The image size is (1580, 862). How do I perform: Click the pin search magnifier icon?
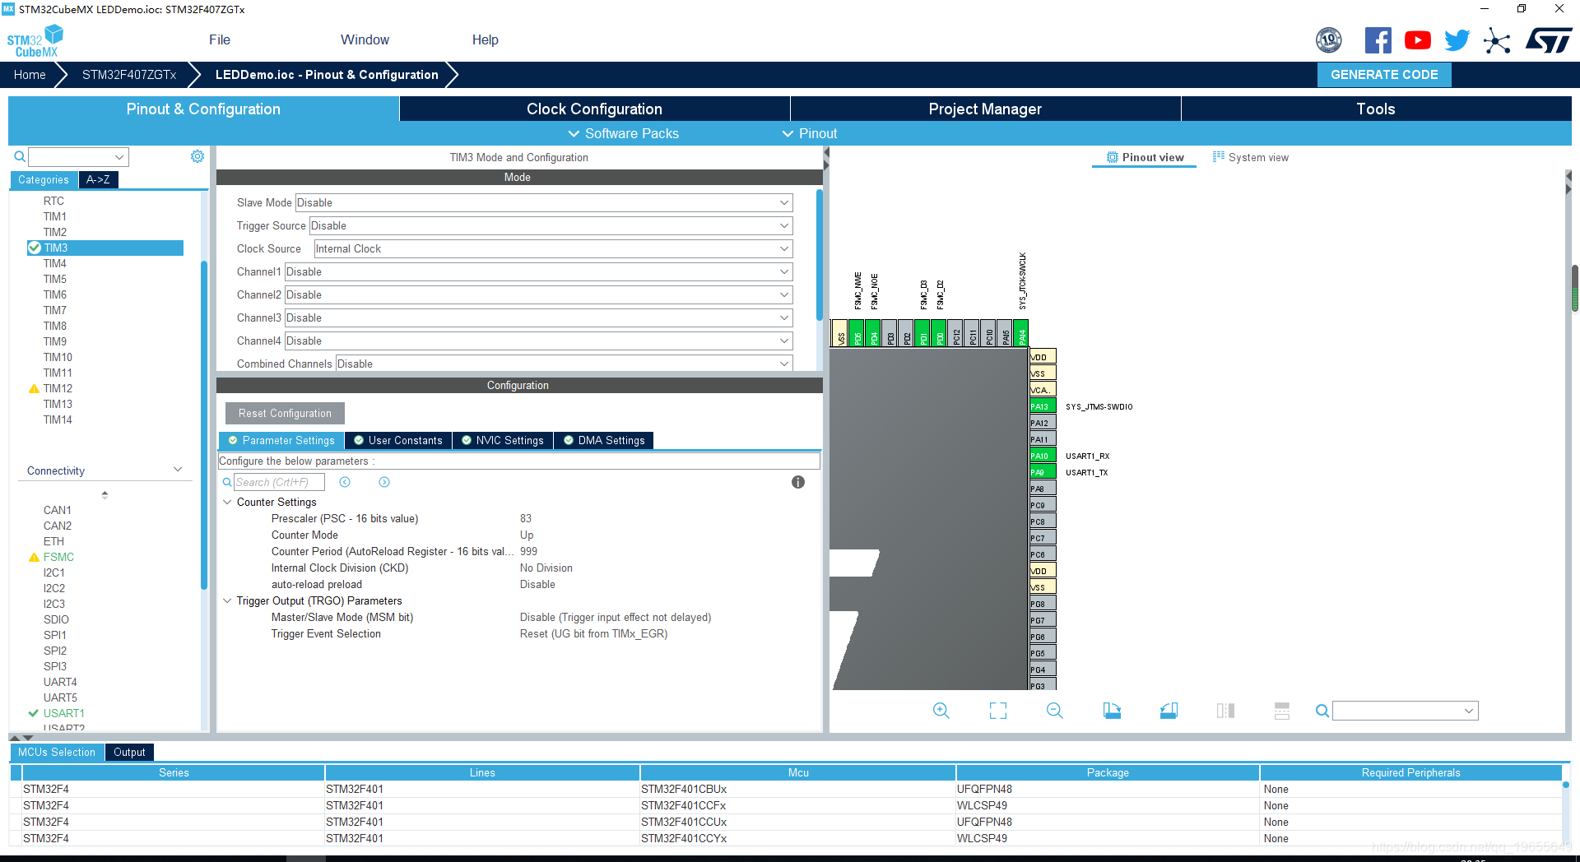click(1322, 711)
